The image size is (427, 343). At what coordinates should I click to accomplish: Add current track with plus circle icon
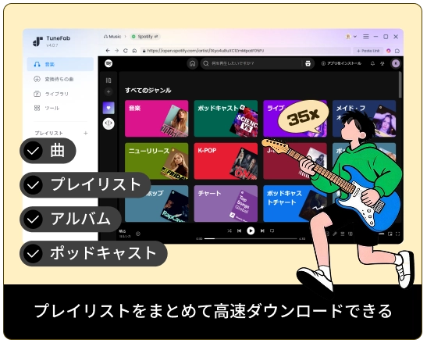[138, 234]
